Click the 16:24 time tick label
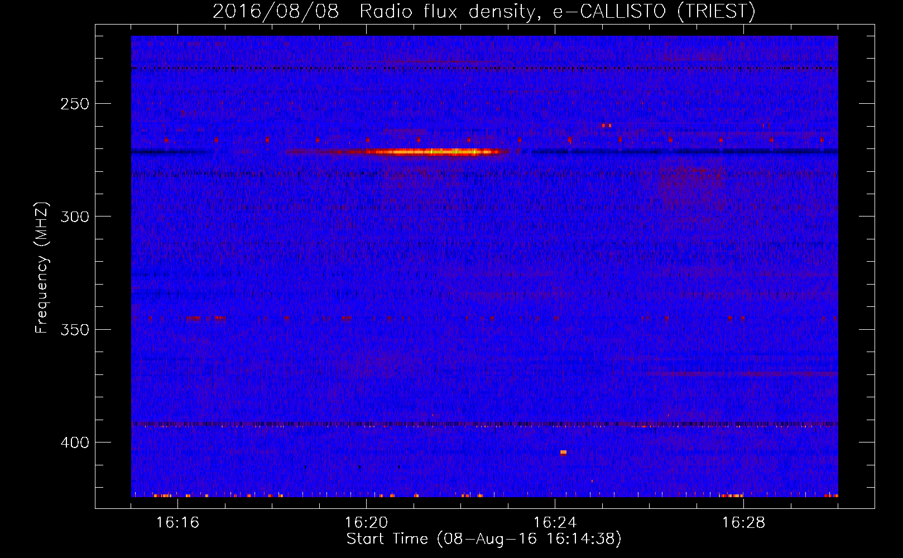The width and height of the screenshot is (903, 558). (555, 523)
